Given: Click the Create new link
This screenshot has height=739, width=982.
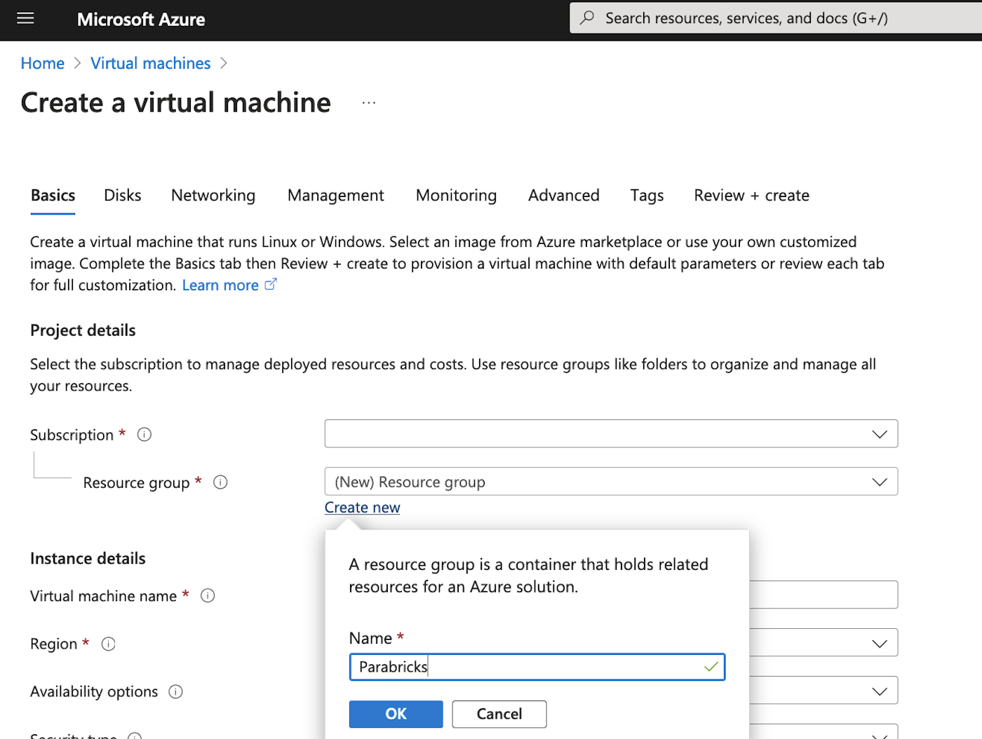Looking at the screenshot, I should pos(362,508).
